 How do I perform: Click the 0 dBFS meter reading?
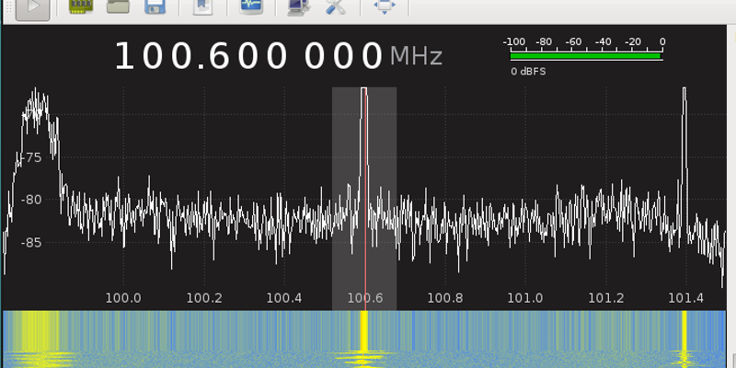[528, 72]
